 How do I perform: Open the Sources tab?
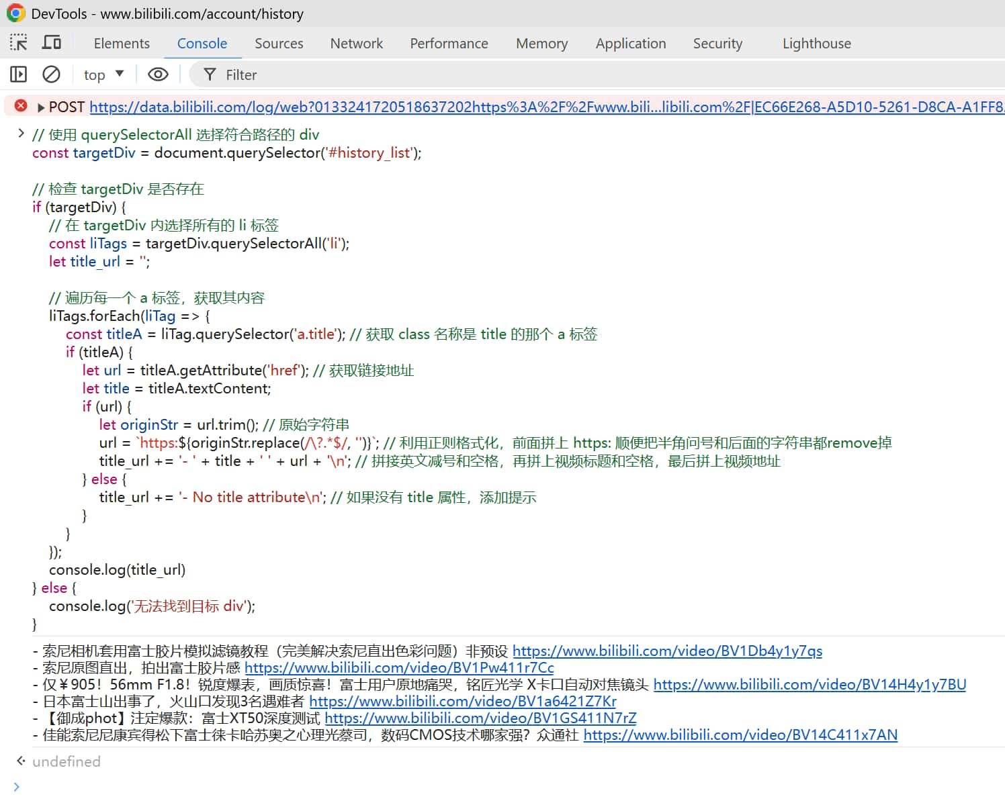click(279, 44)
